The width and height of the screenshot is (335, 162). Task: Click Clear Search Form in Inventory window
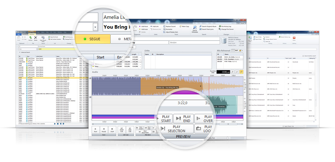coord(43,39)
